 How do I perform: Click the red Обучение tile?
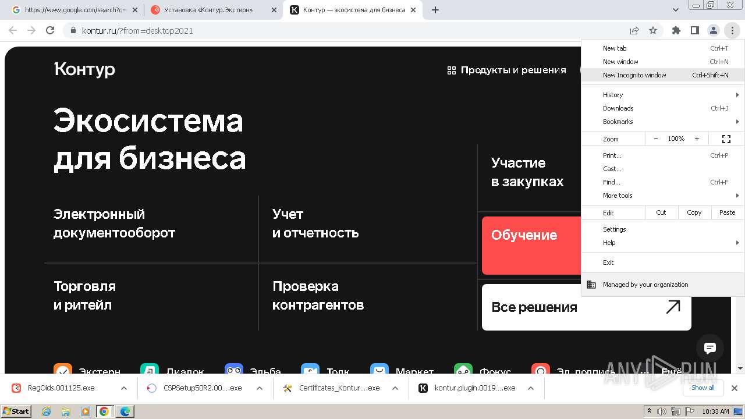point(531,246)
